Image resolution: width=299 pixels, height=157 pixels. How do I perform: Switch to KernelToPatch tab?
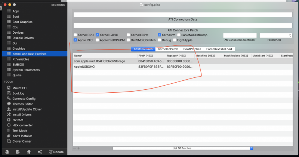[168, 49]
